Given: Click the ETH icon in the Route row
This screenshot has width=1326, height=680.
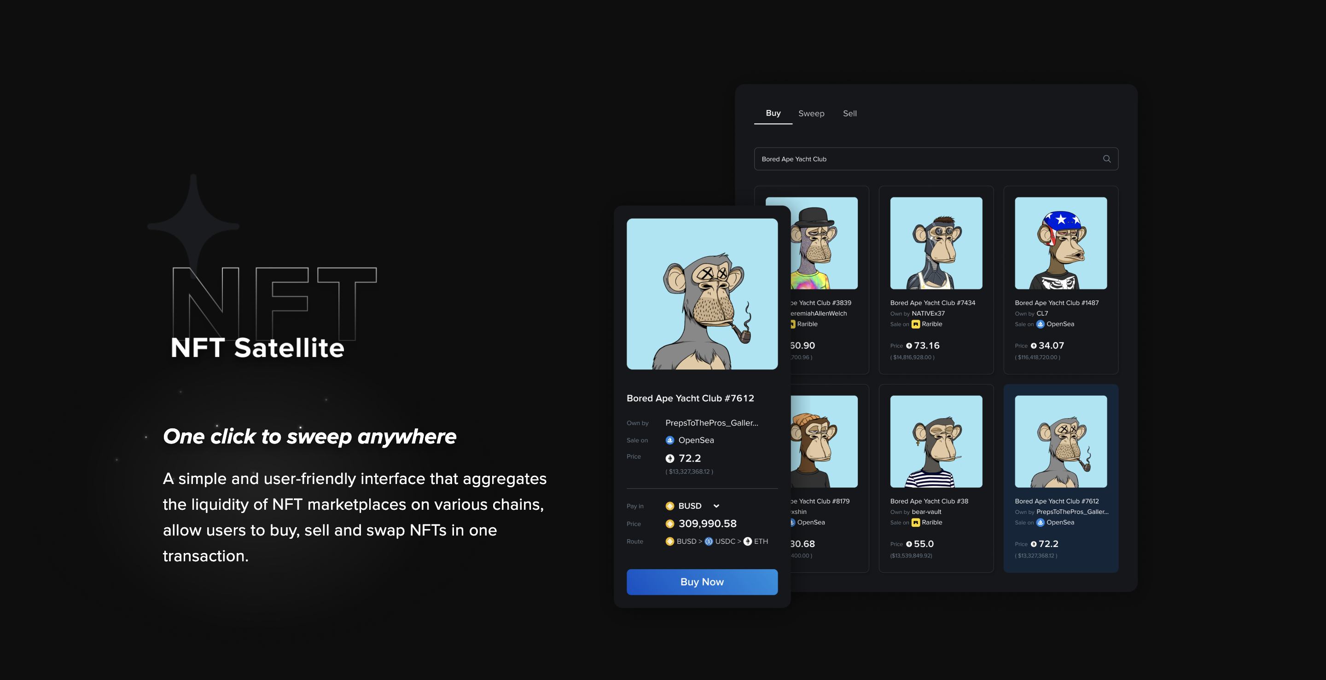Looking at the screenshot, I should pyautogui.click(x=747, y=541).
